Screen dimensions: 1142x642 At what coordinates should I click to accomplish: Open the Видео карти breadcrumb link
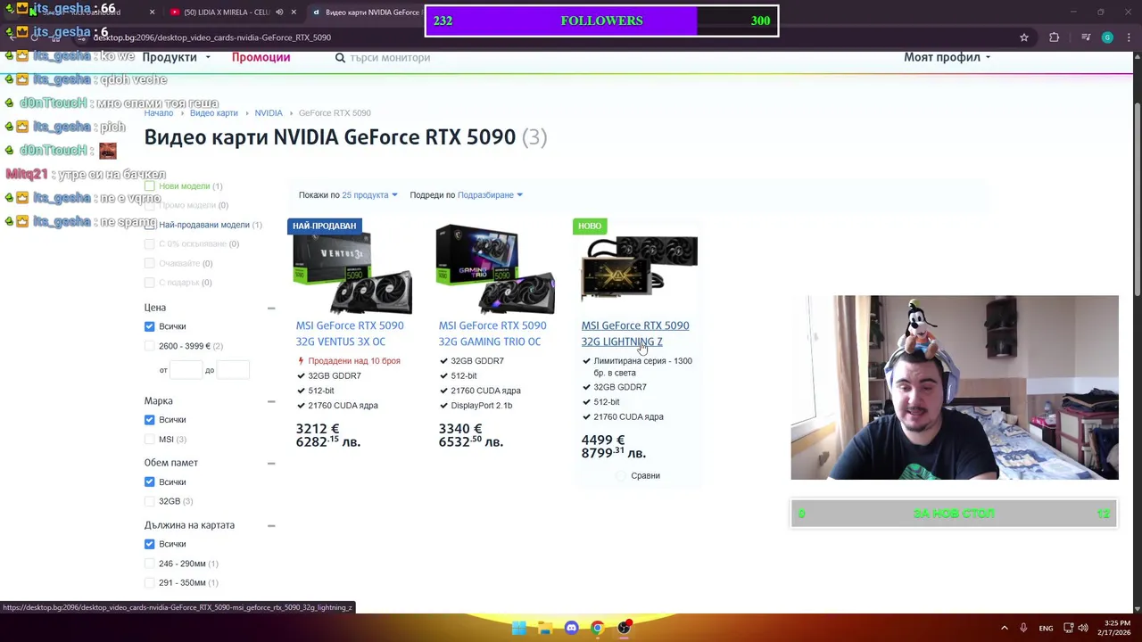213,113
